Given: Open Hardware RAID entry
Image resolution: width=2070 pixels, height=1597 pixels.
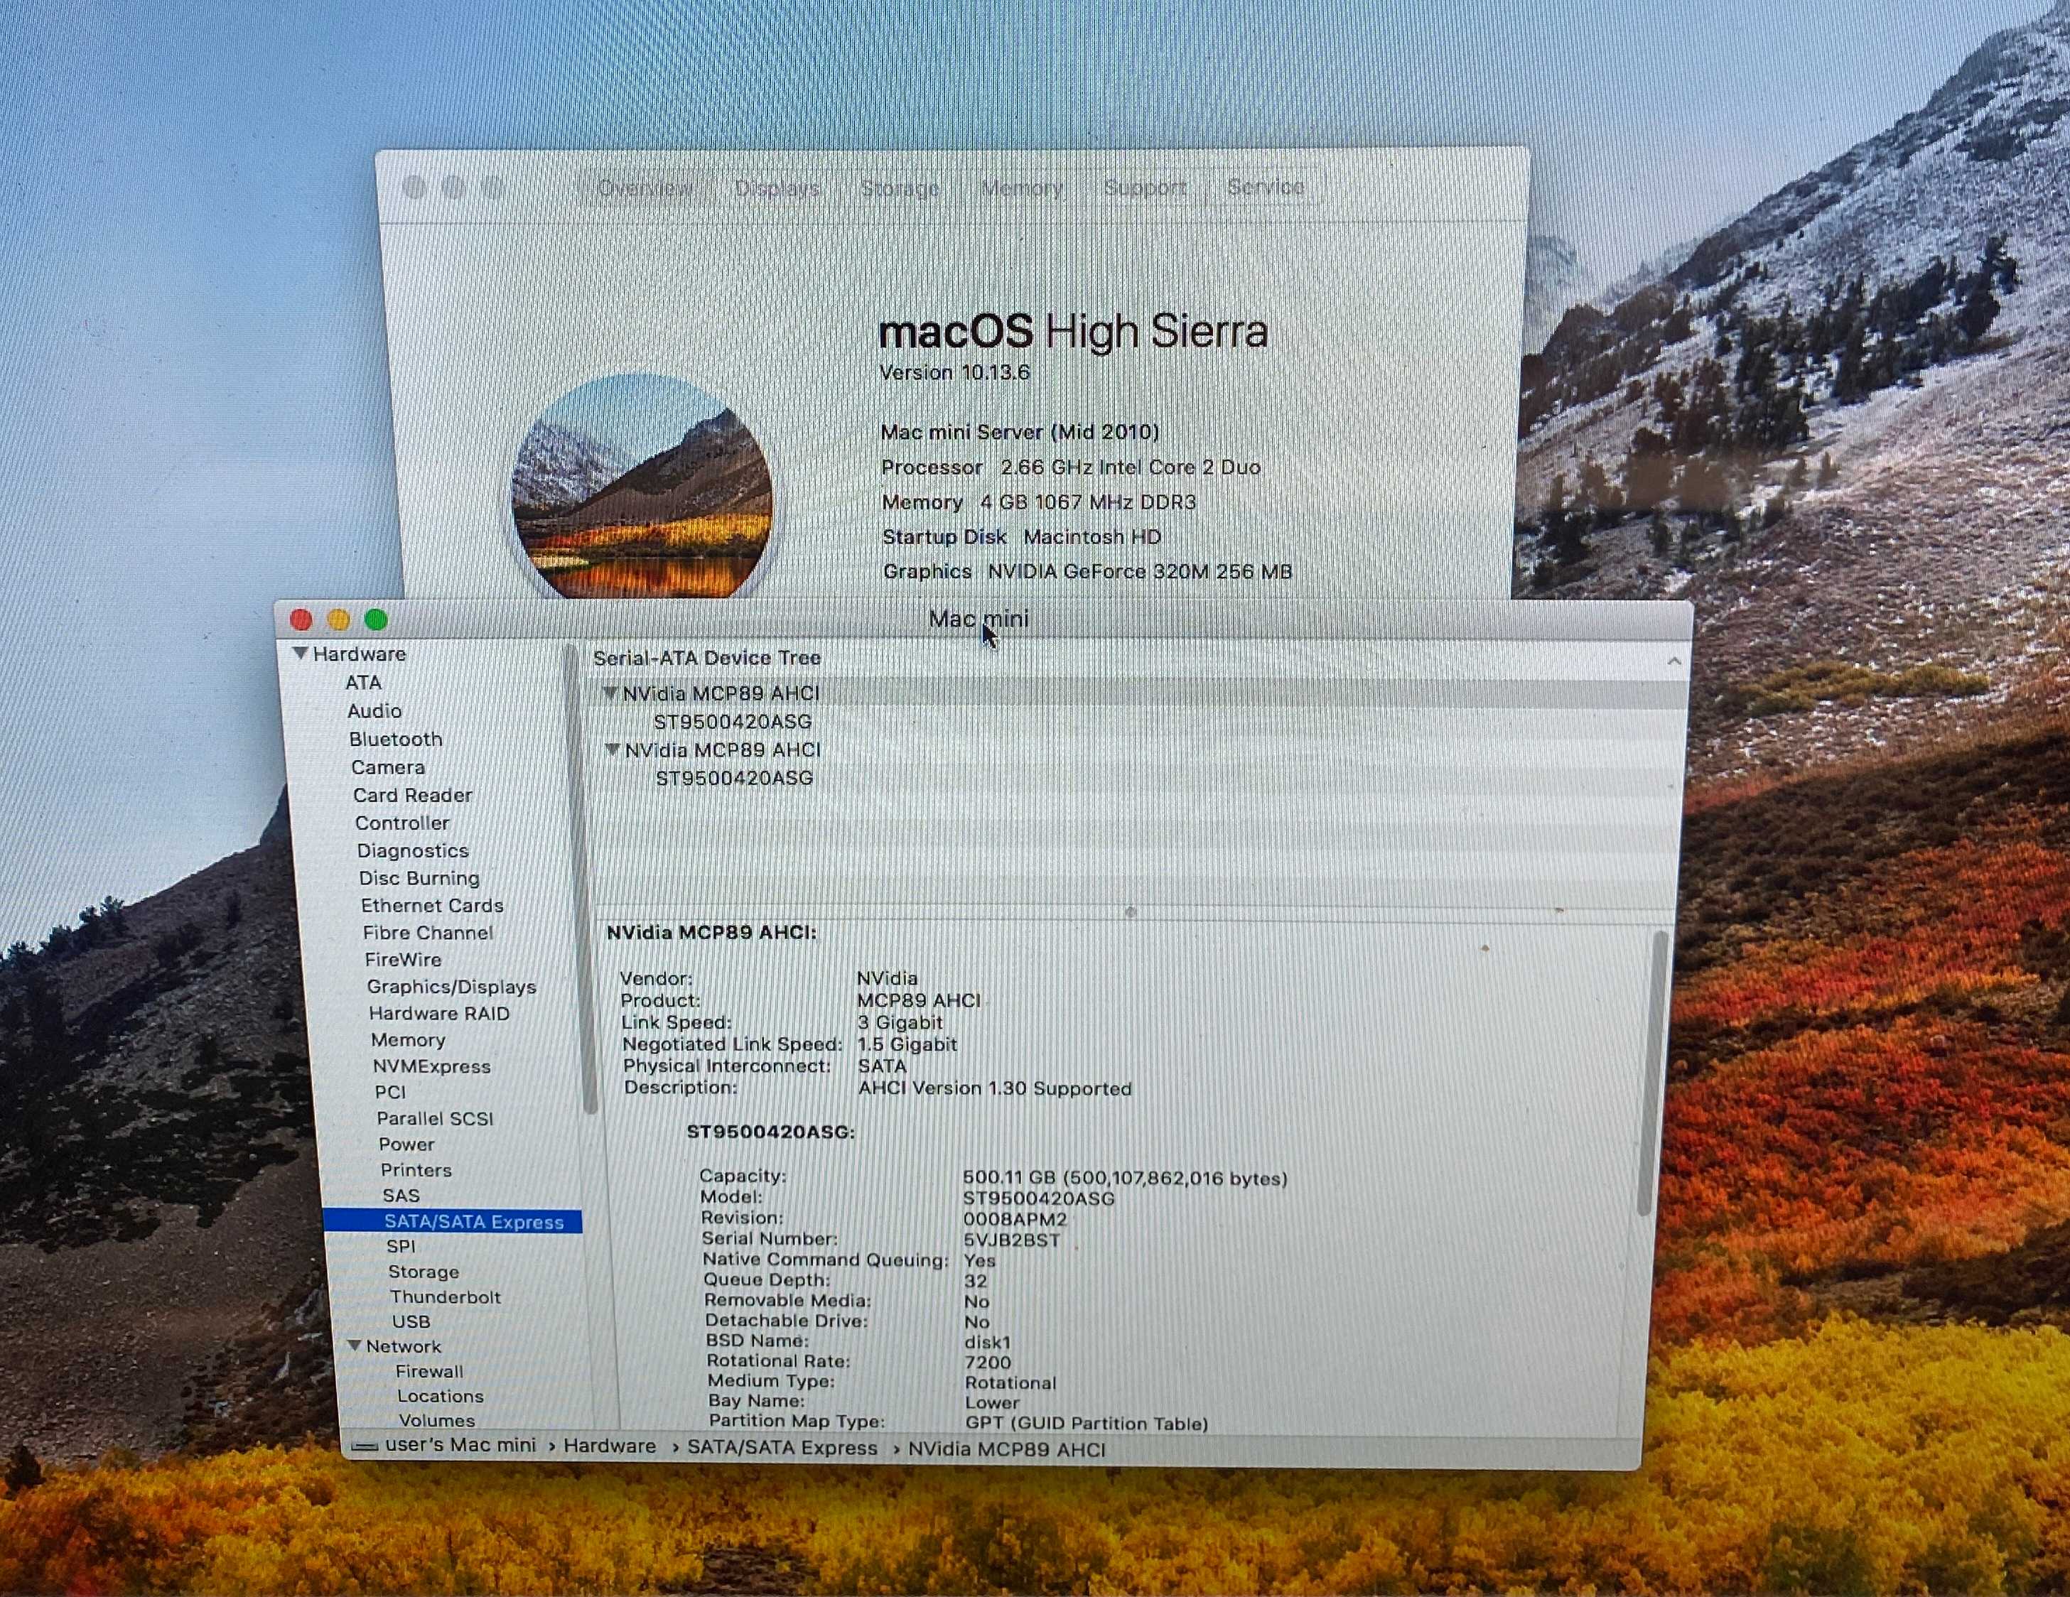Looking at the screenshot, I should (439, 1013).
